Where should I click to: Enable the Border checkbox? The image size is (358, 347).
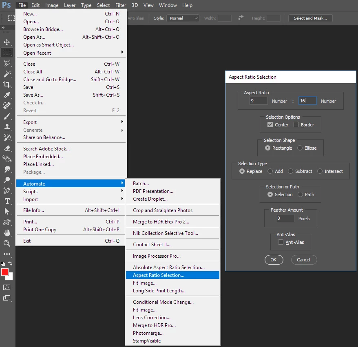[296, 125]
